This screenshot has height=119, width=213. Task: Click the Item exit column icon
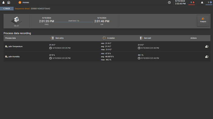click(141, 38)
